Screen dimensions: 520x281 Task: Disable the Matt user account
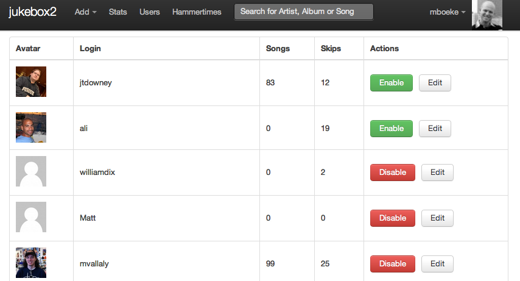[393, 218]
